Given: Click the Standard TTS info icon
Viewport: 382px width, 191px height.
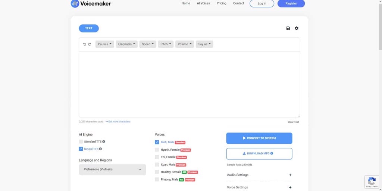Looking at the screenshot, I should (x=104, y=141).
